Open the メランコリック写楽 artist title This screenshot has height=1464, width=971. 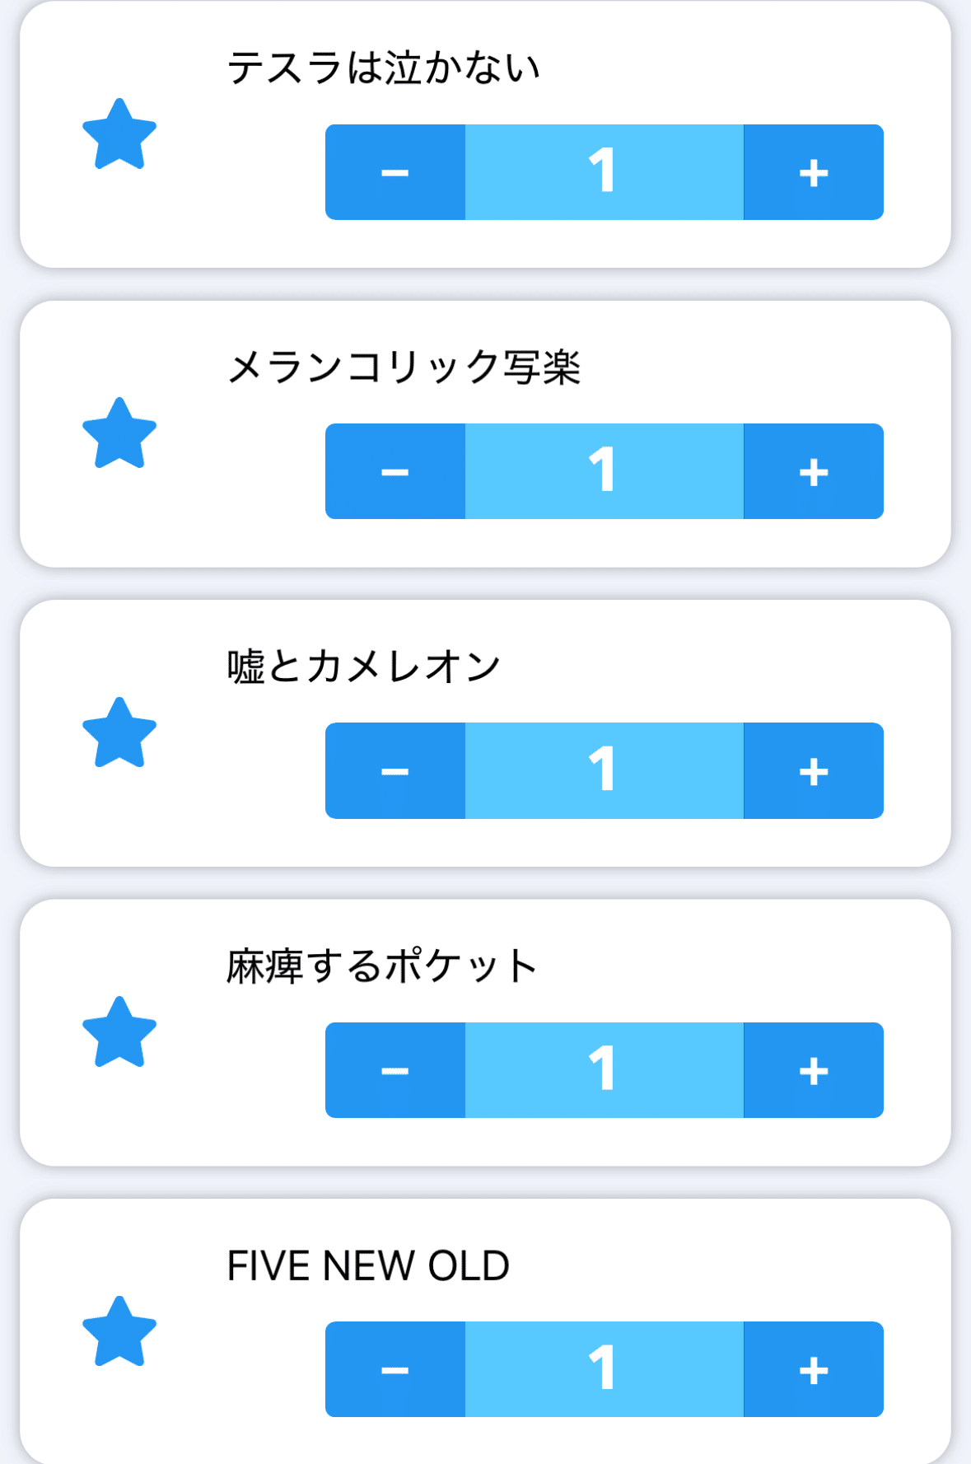click(x=404, y=367)
